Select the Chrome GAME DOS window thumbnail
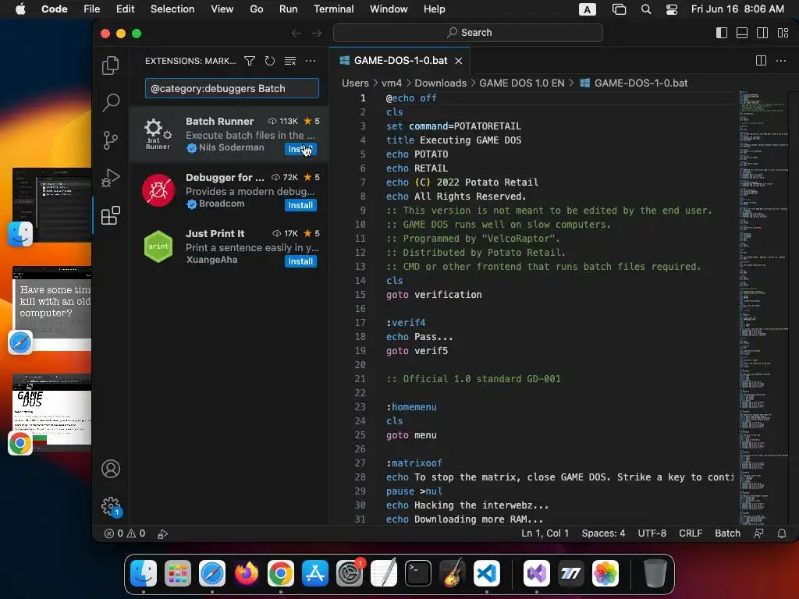 coord(52,412)
